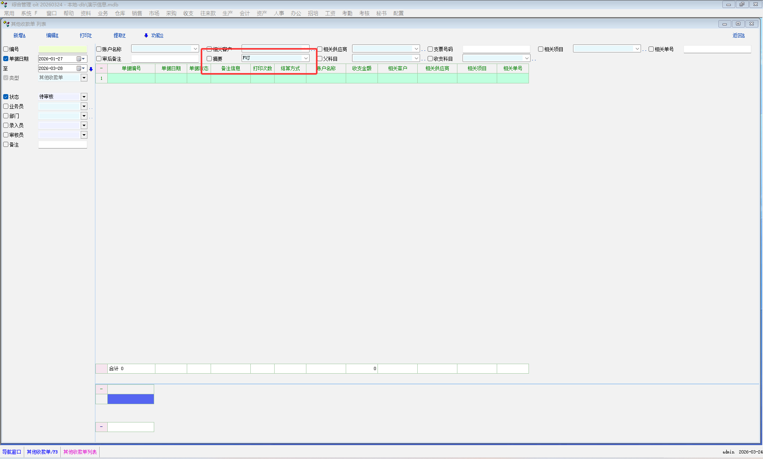Enable the 编号 filter checkbox
763x459 pixels.
click(x=6, y=49)
